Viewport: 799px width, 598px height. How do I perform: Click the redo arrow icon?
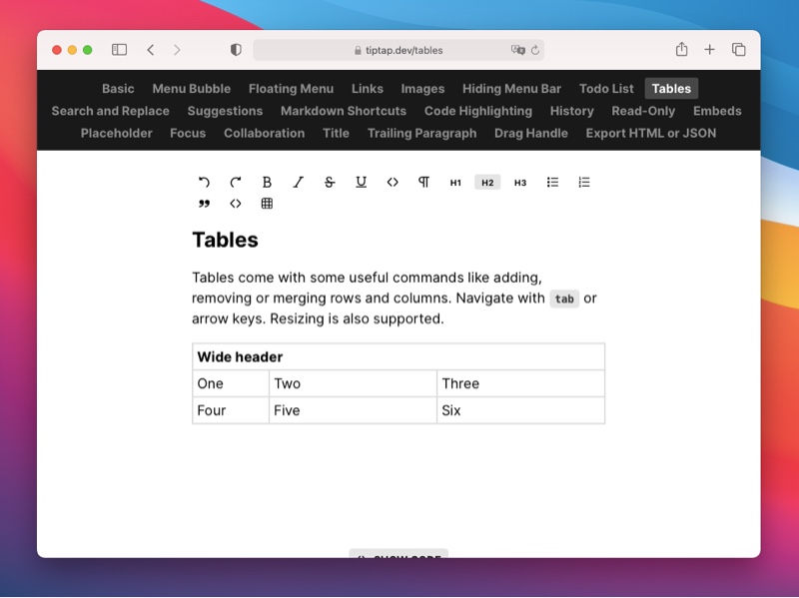[236, 182]
